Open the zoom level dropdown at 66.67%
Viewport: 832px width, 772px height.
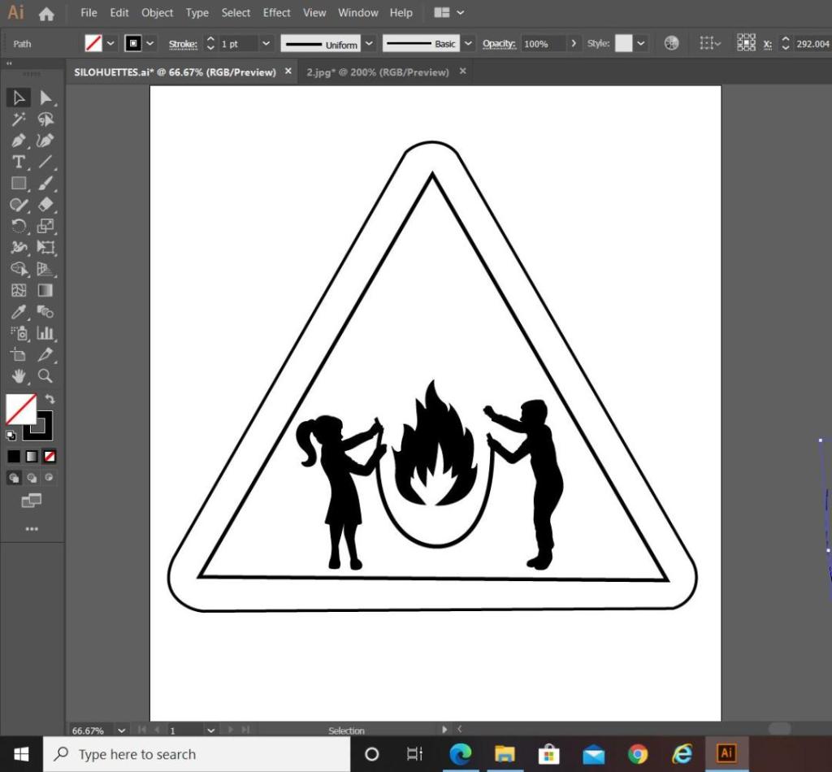[x=122, y=731]
